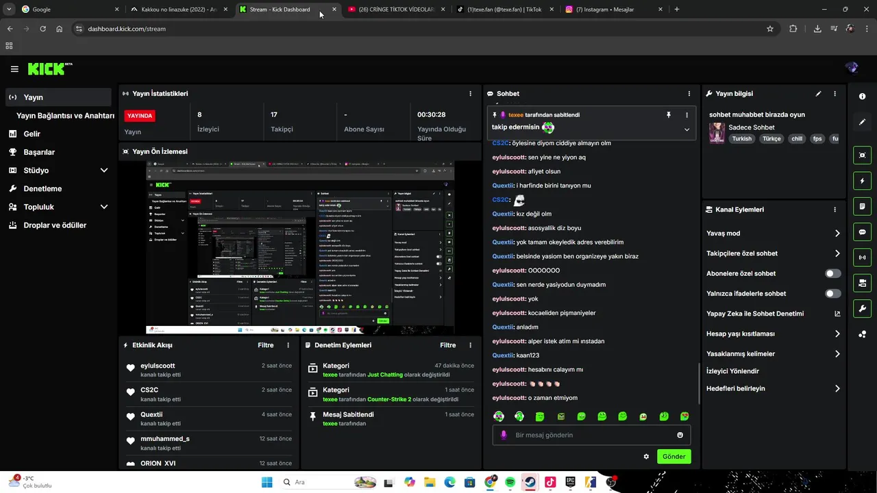Open Etkinlik Akışı three-dot menu

[288, 345]
